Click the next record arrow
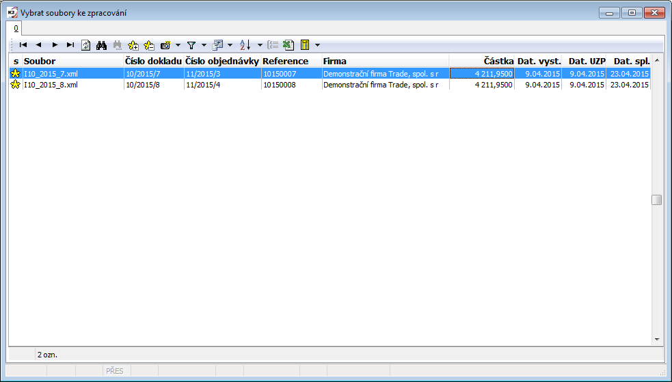672x382 pixels. (55, 45)
